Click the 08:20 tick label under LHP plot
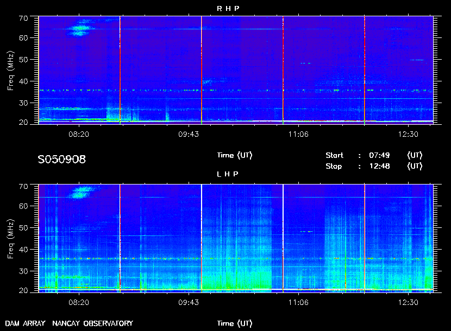This screenshot has height=331, width=451. (79, 302)
